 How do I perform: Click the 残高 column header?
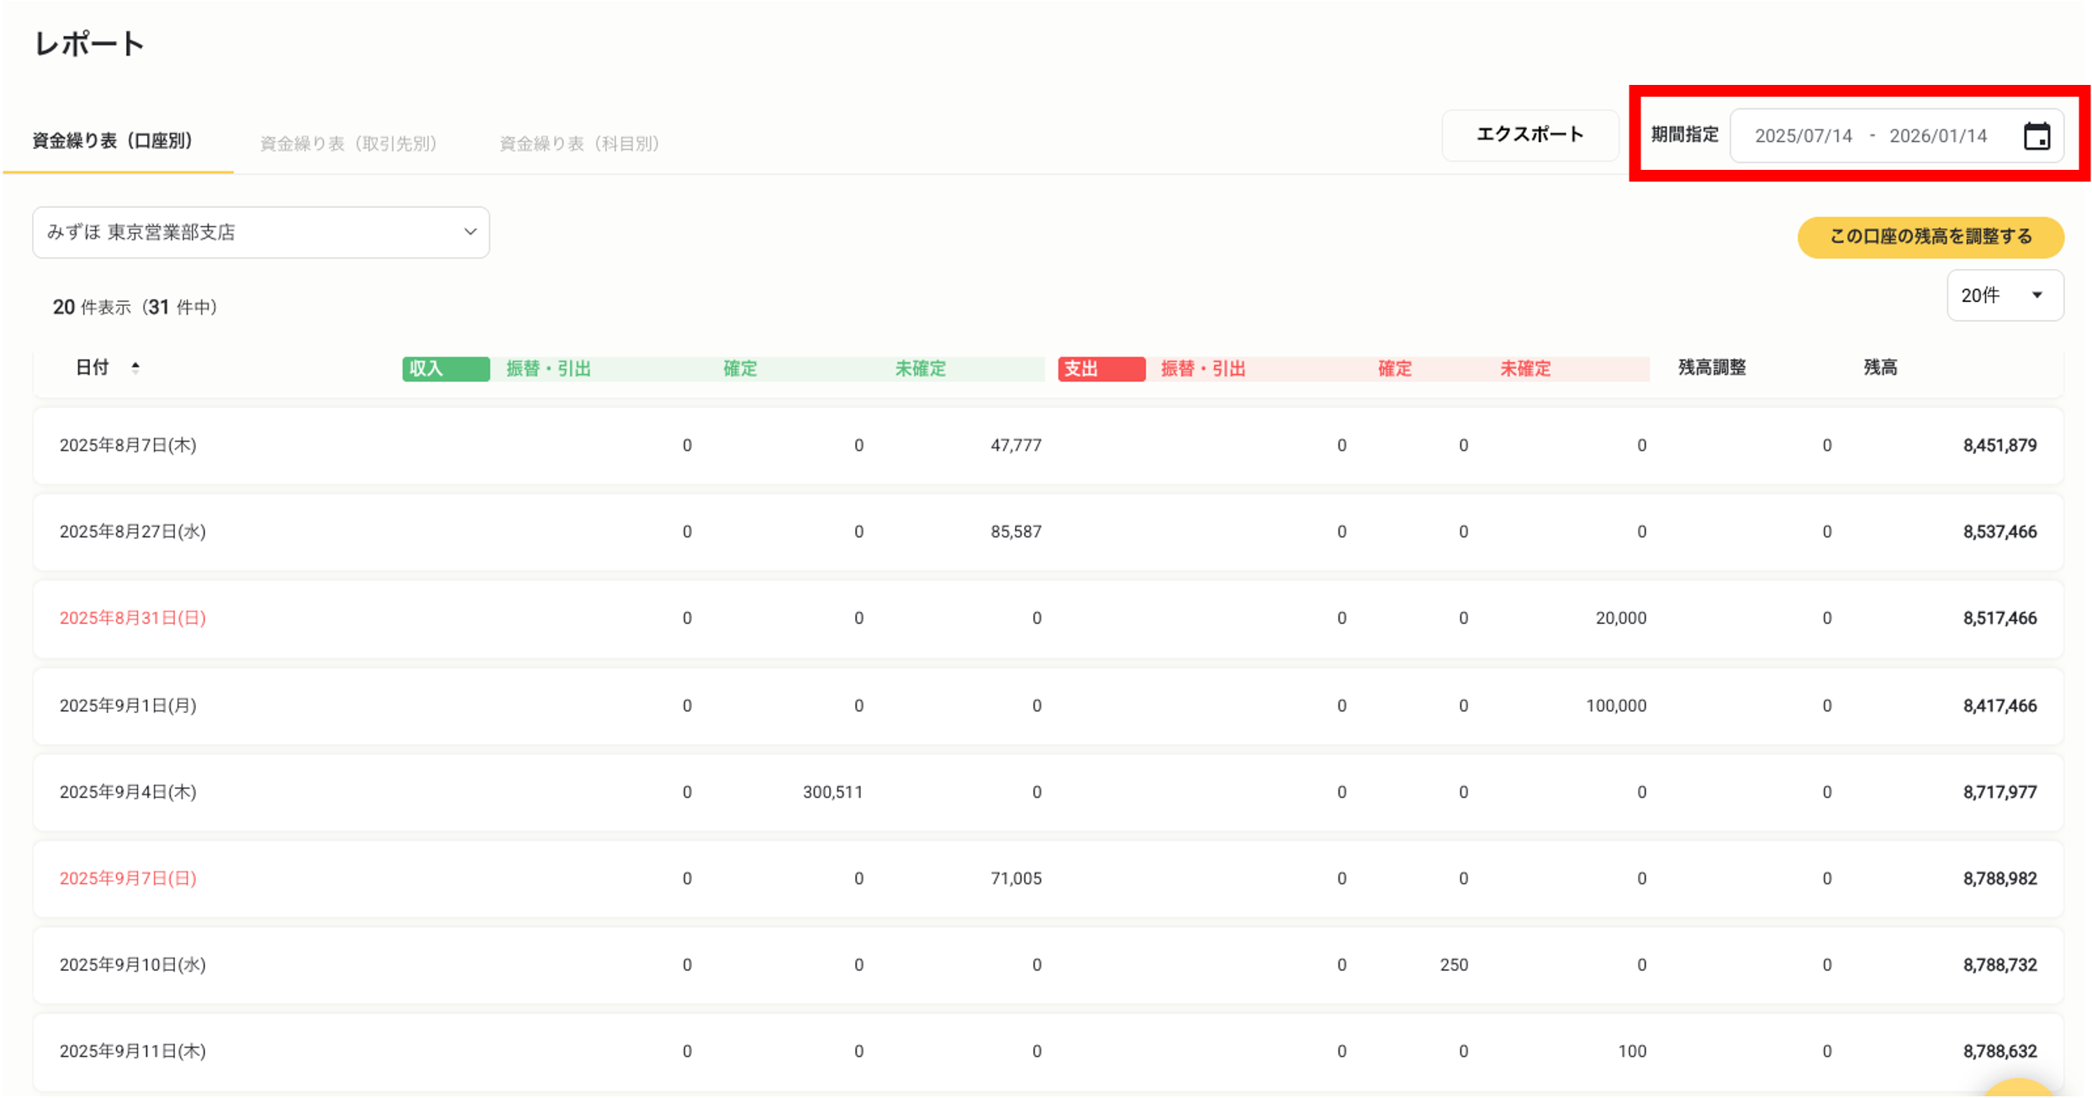[1879, 367]
